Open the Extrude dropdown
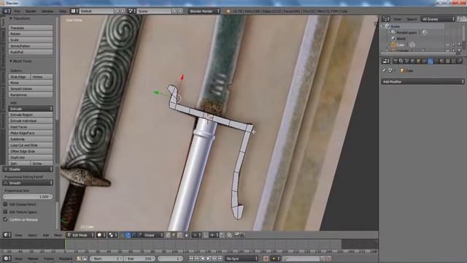The width and height of the screenshot is (467, 263). (31, 109)
